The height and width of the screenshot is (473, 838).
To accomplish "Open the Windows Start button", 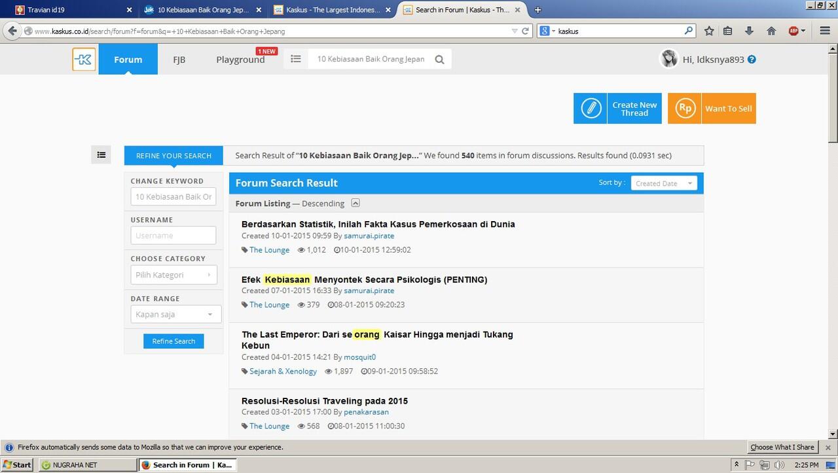I will 17,465.
